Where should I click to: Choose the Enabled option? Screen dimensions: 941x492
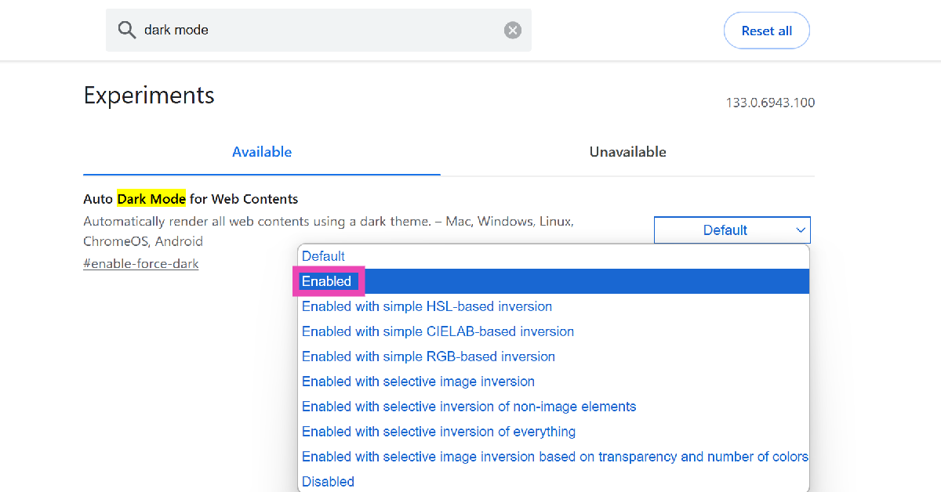click(327, 281)
